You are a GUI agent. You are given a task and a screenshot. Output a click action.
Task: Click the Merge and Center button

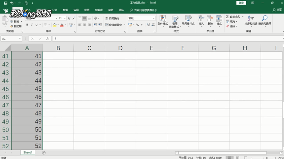(x=114, y=25)
